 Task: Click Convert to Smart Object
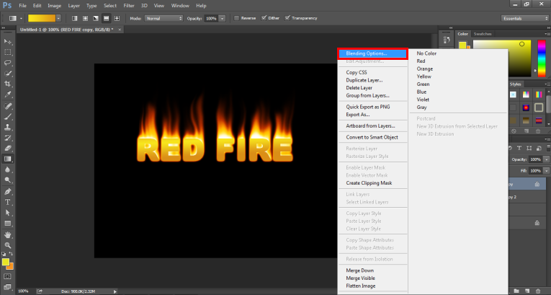point(372,137)
